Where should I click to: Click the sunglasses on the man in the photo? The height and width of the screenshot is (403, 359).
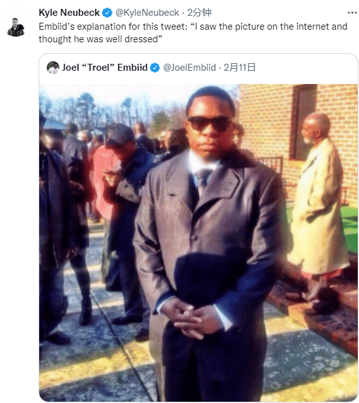click(x=210, y=124)
